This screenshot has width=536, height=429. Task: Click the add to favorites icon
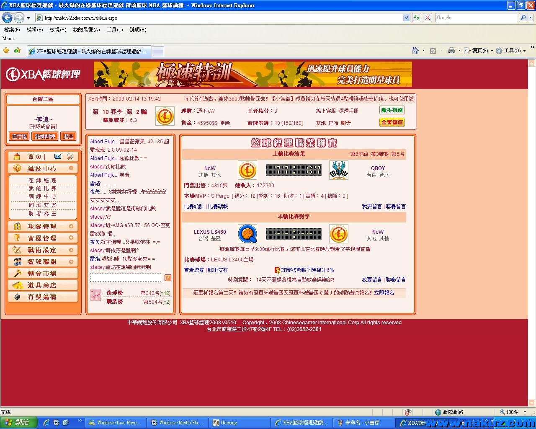(17, 51)
